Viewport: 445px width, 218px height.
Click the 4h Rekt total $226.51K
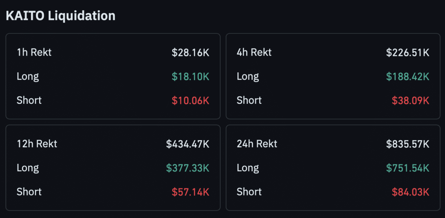[408, 52]
